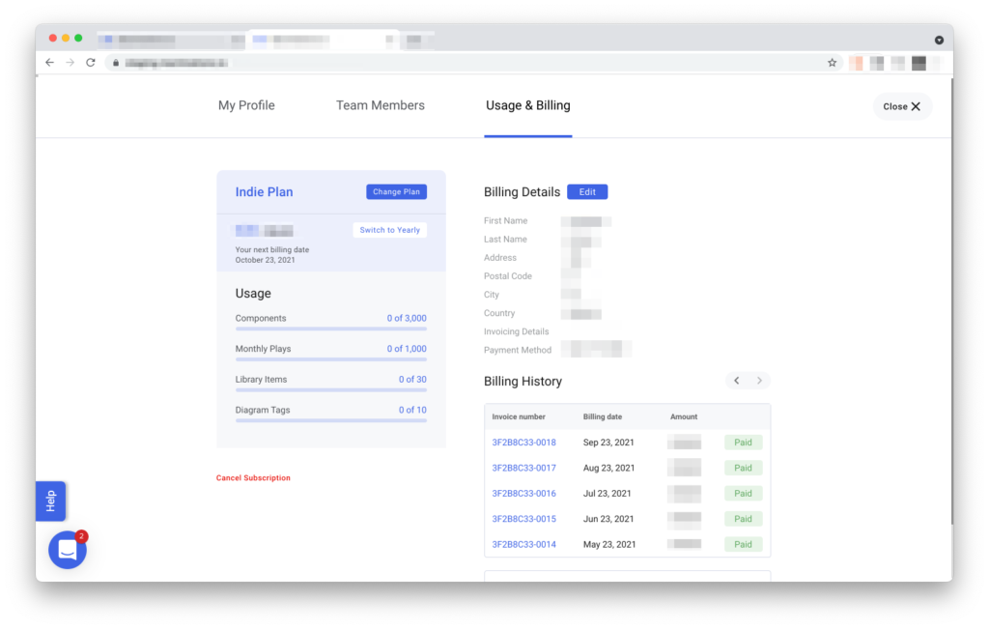Open invoice 3F2B8C33-0017
Viewport: 989px width, 629px height.
[x=524, y=468]
